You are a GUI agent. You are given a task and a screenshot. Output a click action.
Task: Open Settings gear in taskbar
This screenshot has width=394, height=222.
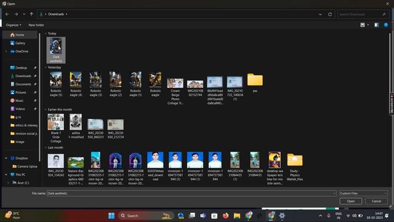[x=282, y=216]
